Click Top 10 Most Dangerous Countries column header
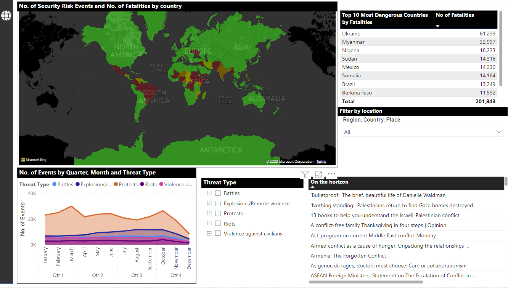Screen dimensions: 508x288 click(x=385, y=19)
